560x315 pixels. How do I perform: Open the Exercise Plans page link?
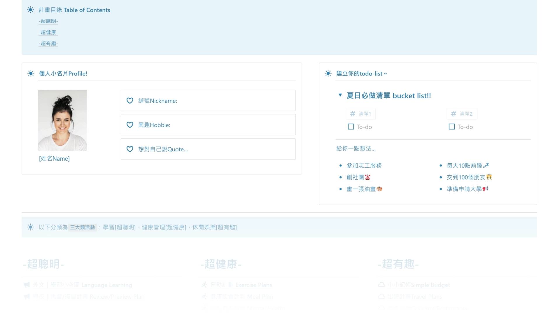click(241, 285)
